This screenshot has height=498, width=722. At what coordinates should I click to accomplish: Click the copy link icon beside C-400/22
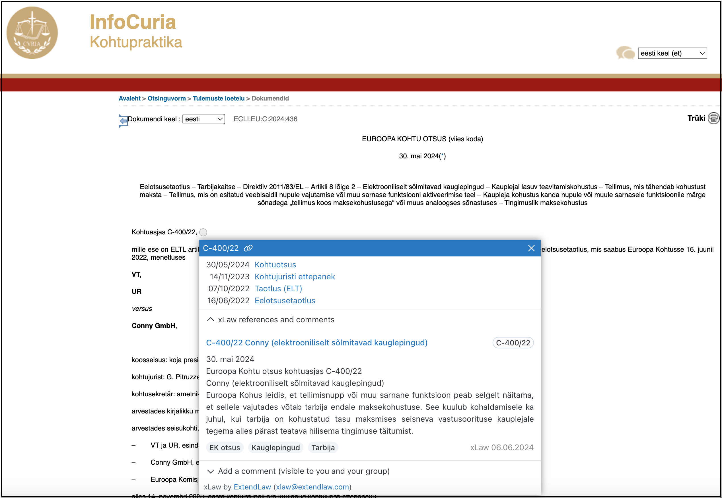click(248, 248)
